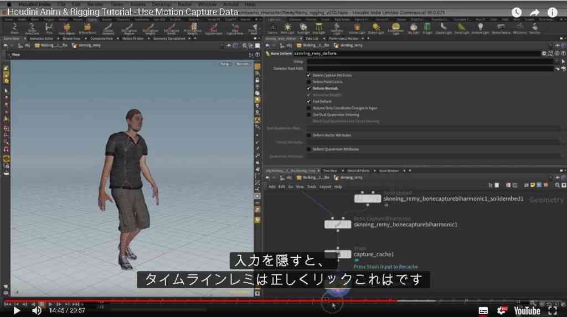567x317 pixels.
Task: Open the network editor Tools menu
Action: (x=311, y=187)
